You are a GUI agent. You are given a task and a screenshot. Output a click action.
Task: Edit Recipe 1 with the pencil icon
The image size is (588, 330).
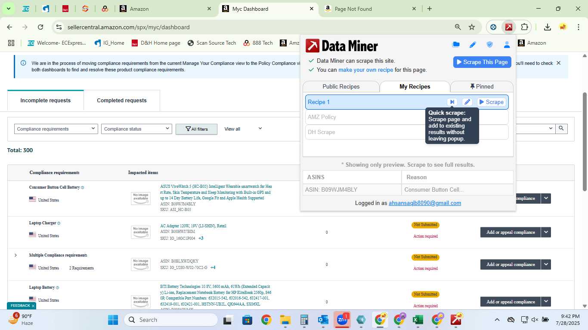click(x=467, y=102)
